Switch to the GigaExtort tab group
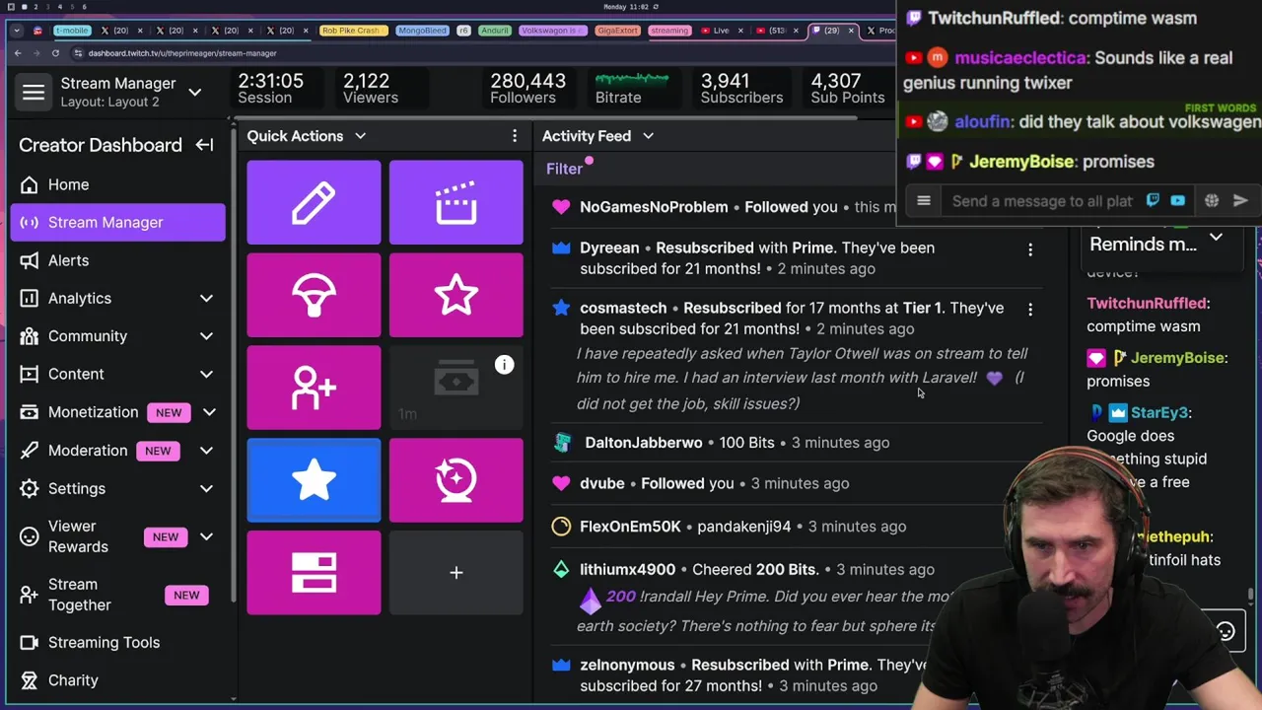Screen dimensions: 1262x710 [617, 31]
